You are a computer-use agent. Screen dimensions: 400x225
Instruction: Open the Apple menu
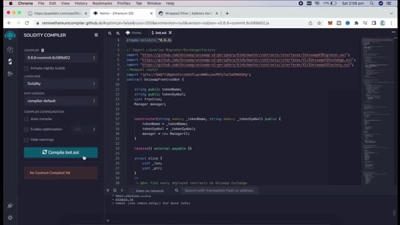pos(11,3)
